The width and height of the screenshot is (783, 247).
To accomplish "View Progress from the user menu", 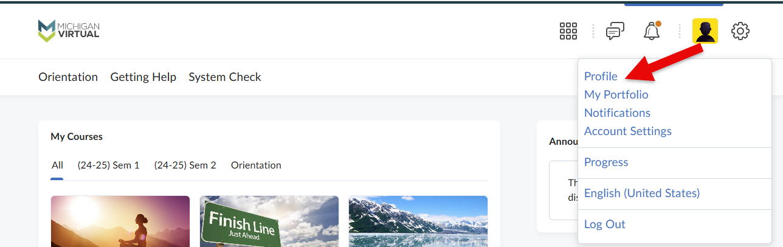I will [606, 162].
